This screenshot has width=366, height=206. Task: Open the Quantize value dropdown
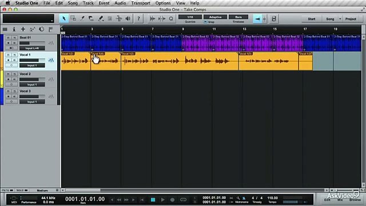[190, 17]
